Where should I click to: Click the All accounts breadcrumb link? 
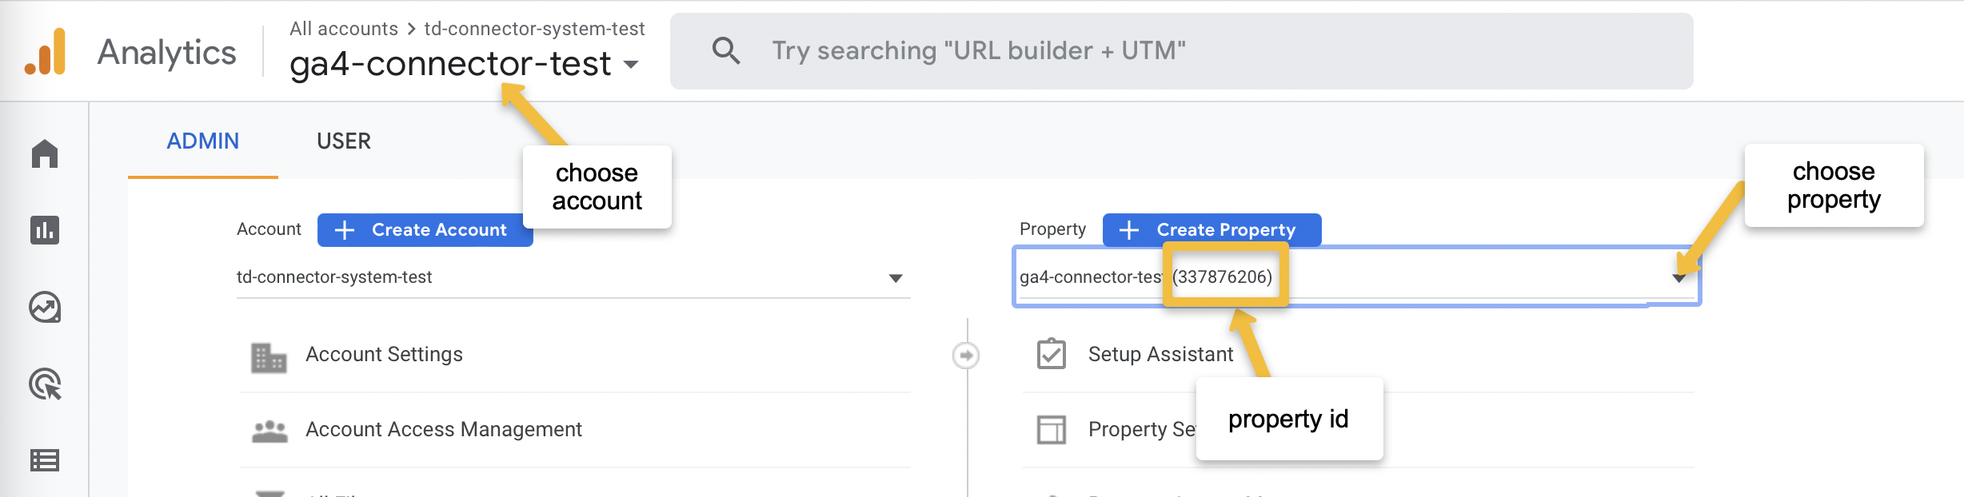tap(344, 29)
